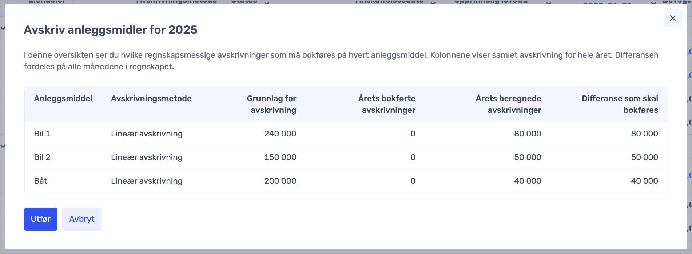
Task: Close the depreciation dialog with X icon
Action: pyautogui.click(x=672, y=18)
